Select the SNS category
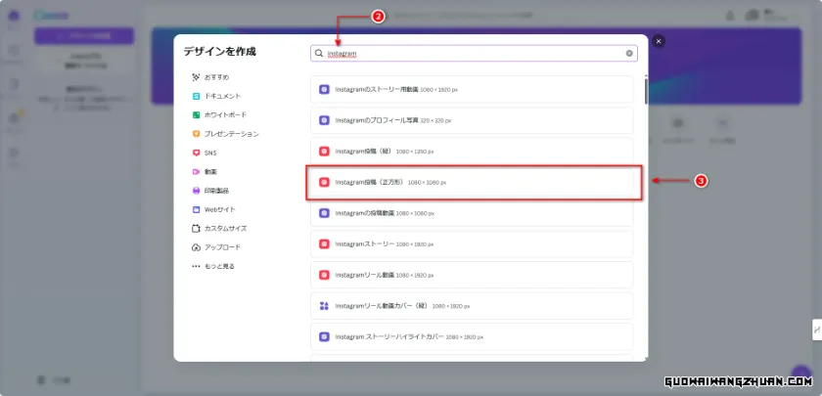This screenshot has height=396, width=822. [205, 153]
